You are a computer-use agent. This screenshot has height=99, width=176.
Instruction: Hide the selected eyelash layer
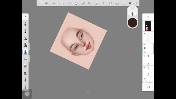coord(144,45)
